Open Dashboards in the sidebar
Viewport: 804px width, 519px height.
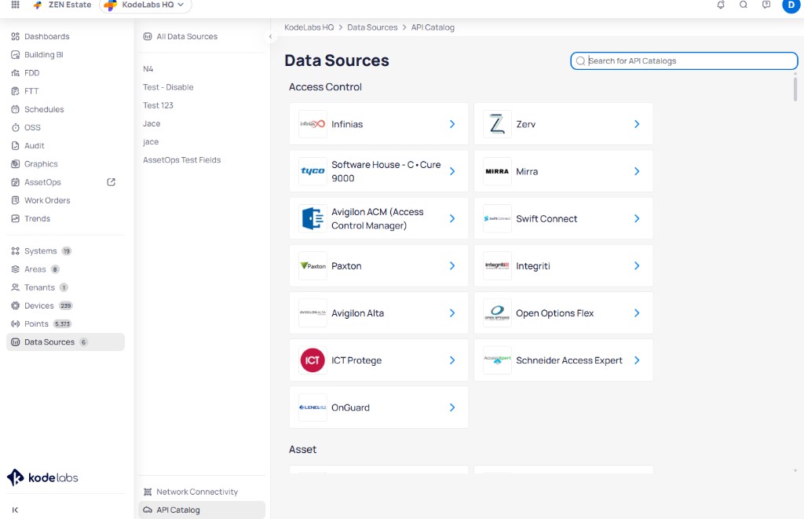click(x=65, y=36)
